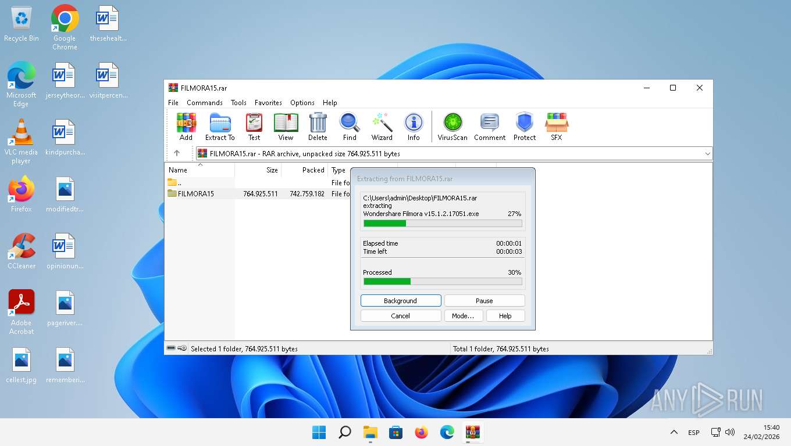Open the Windows Start button
791x446 pixels.
click(319, 432)
